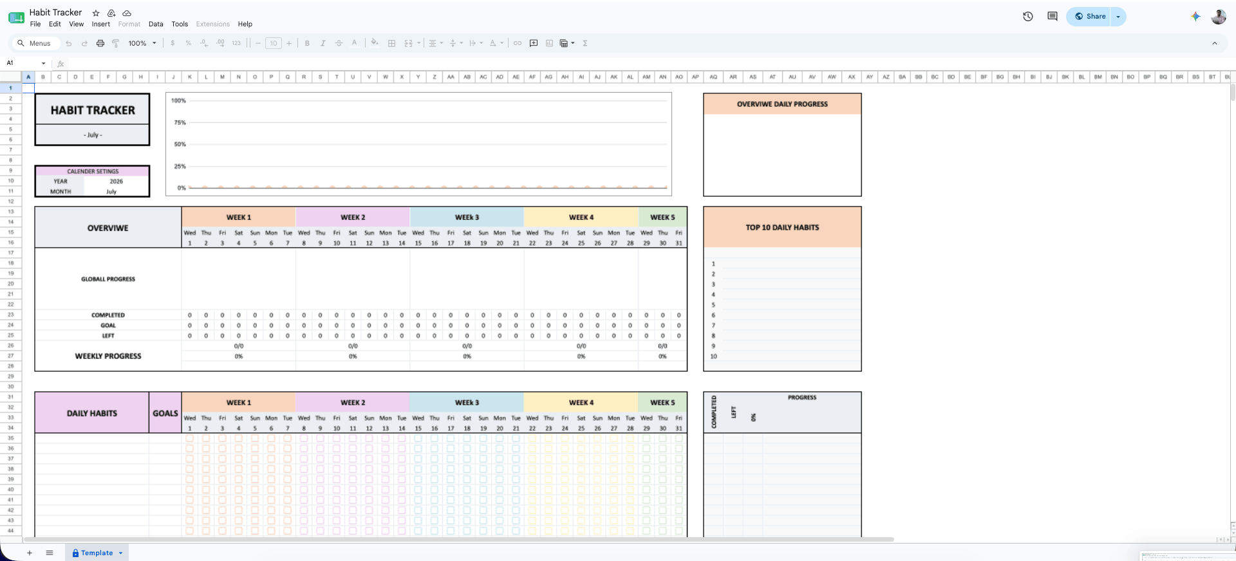Add a new sheet
This screenshot has width=1236, height=561.
coord(29,553)
